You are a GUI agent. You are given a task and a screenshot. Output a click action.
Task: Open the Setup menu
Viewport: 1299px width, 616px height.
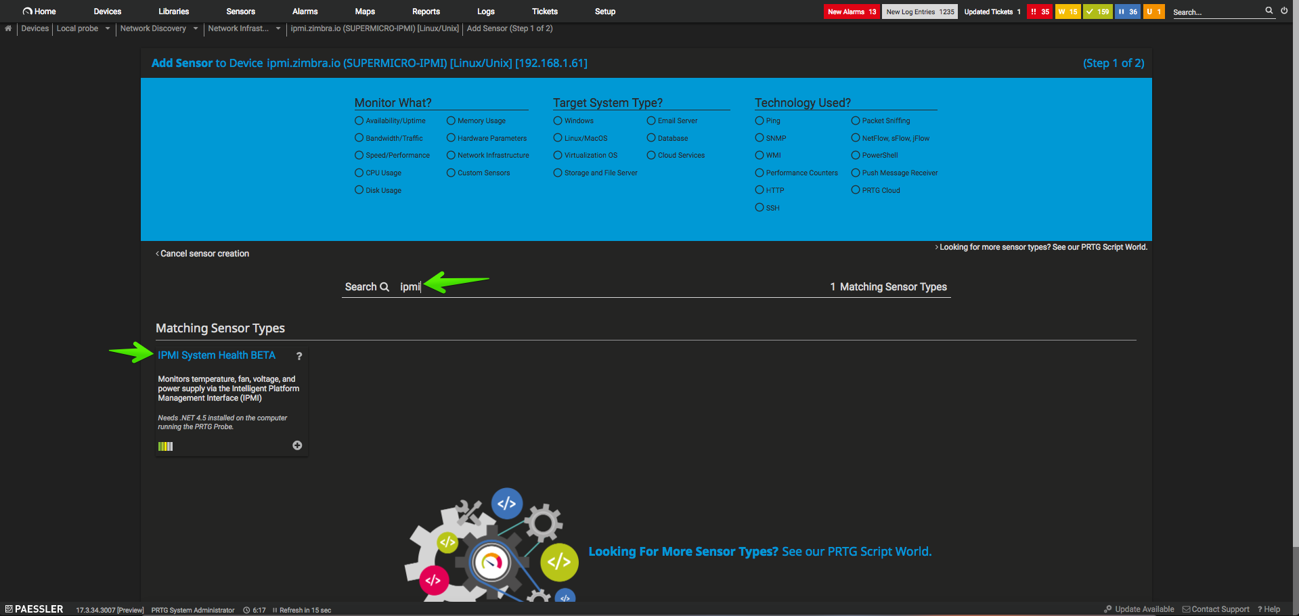(x=605, y=12)
